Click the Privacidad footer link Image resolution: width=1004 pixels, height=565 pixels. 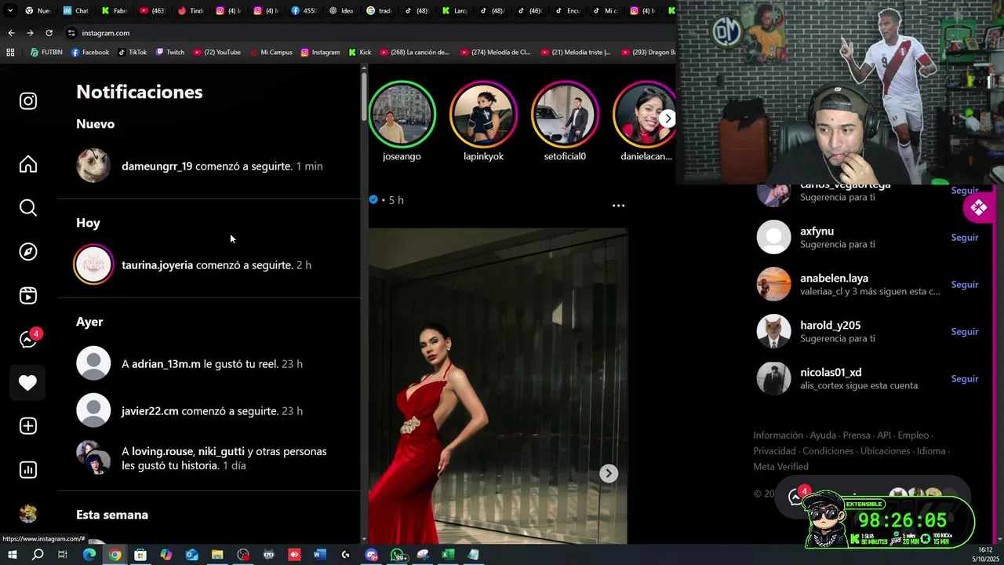coord(774,451)
